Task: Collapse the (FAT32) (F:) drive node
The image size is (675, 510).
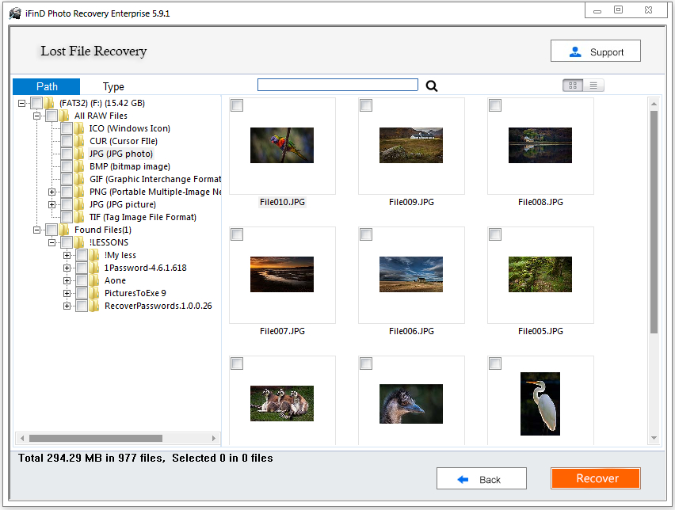Action: pos(21,102)
